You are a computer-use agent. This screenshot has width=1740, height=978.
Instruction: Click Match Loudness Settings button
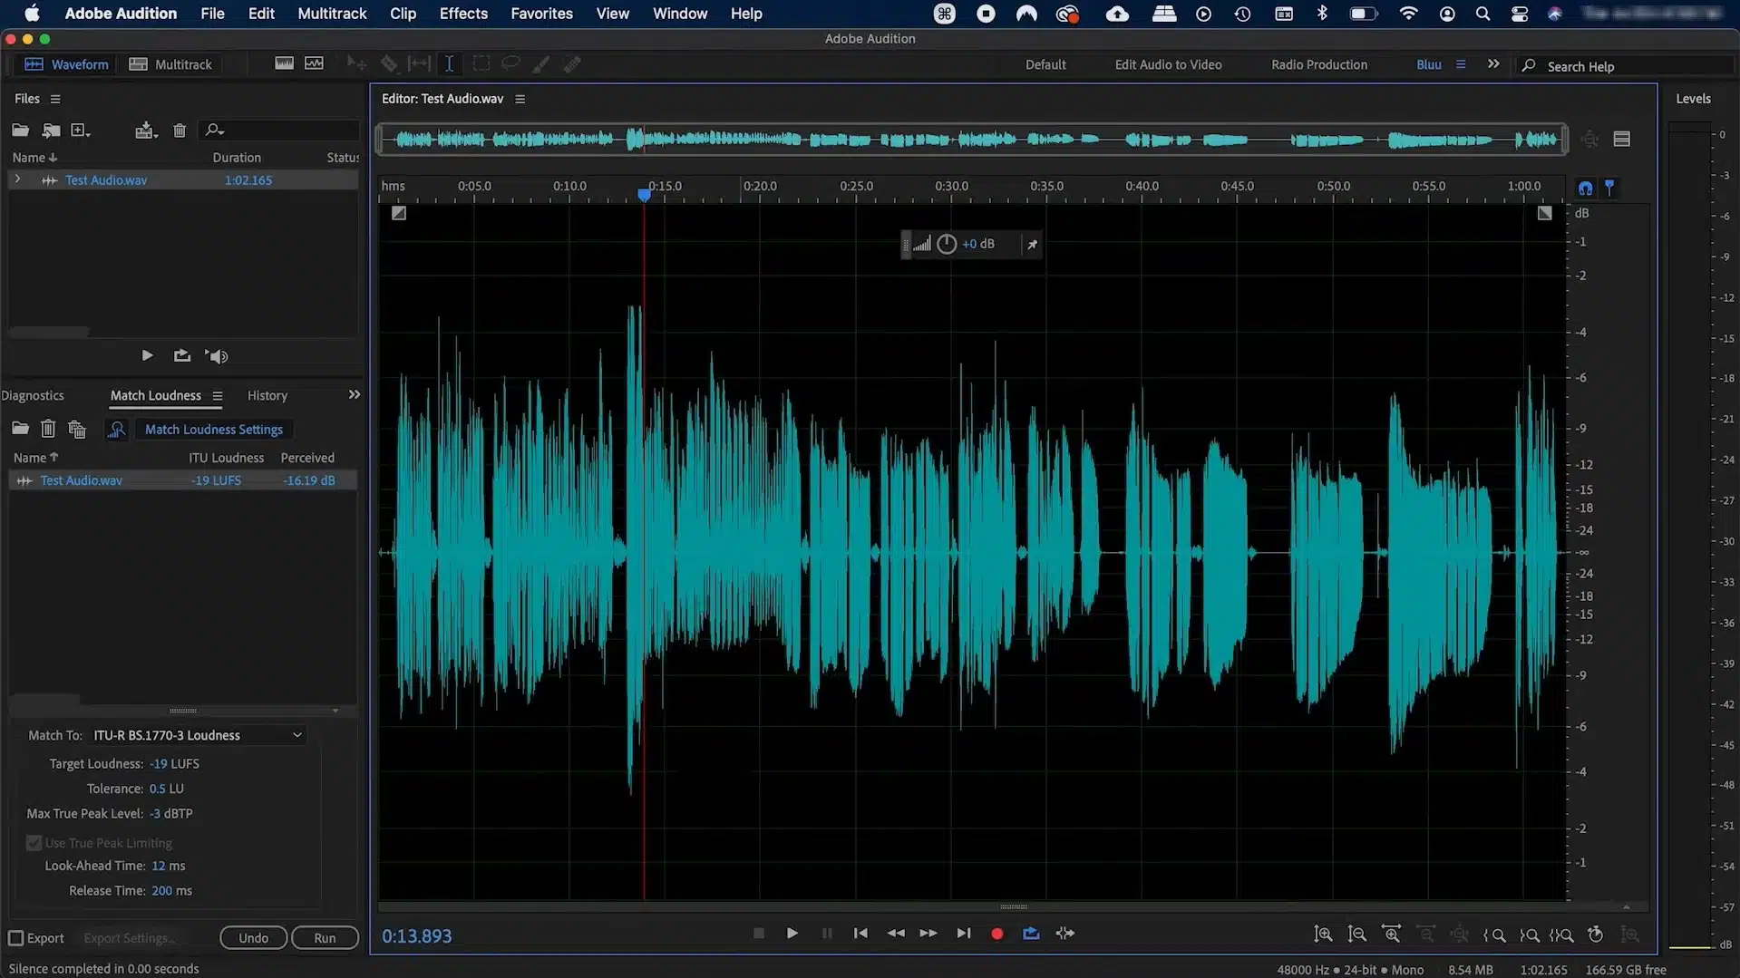point(214,430)
